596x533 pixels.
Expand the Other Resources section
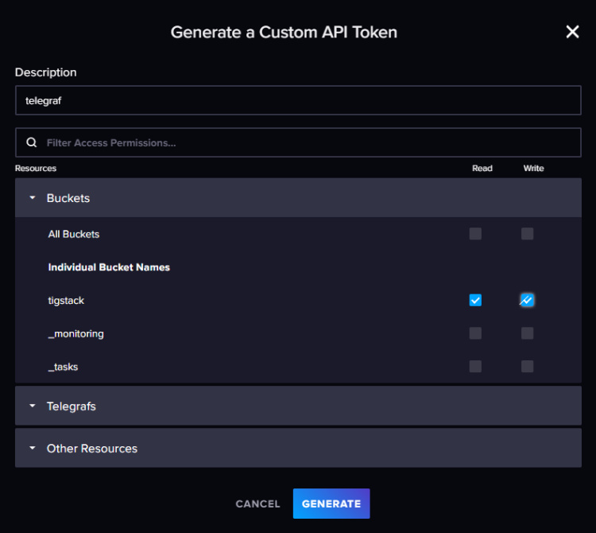[91, 448]
